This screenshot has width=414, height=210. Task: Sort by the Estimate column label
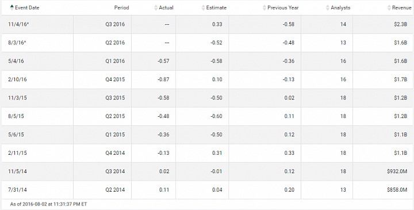[216, 7]
